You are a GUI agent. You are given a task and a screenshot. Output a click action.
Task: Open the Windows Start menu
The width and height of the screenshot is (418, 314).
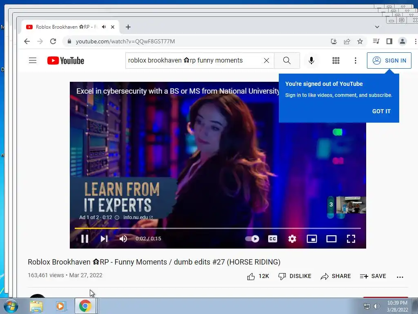coord(11,306)
